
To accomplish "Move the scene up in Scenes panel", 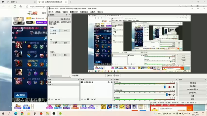I will pyautogui.click(x=56, y=99).
